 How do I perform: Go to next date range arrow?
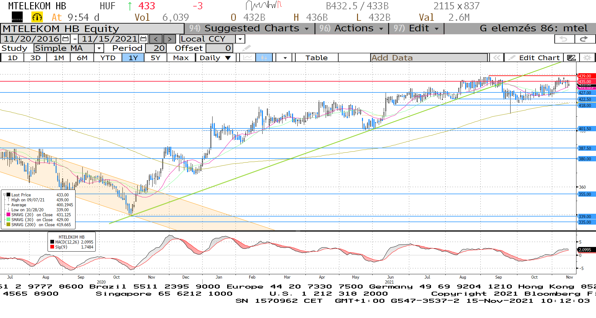coord(169,39)
